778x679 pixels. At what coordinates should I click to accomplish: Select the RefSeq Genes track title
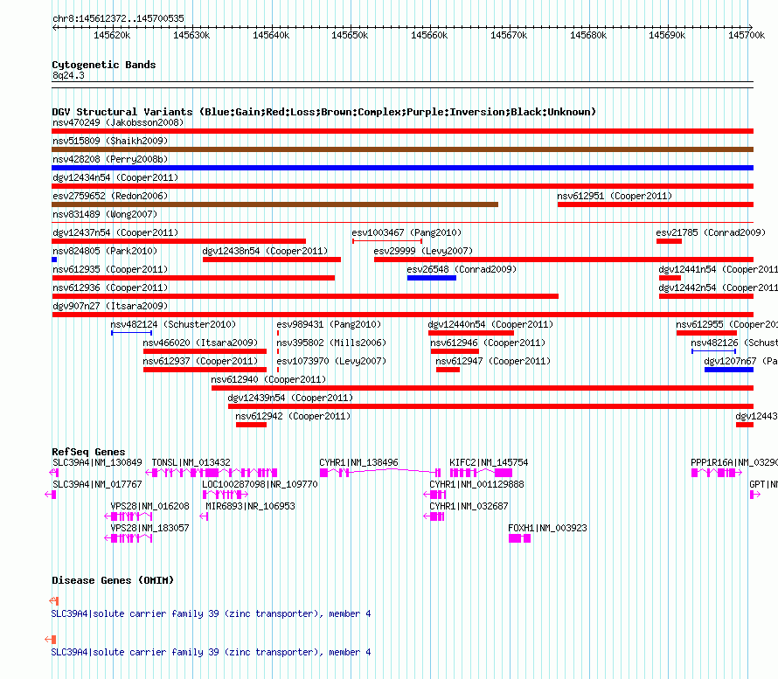pos(89,452)
